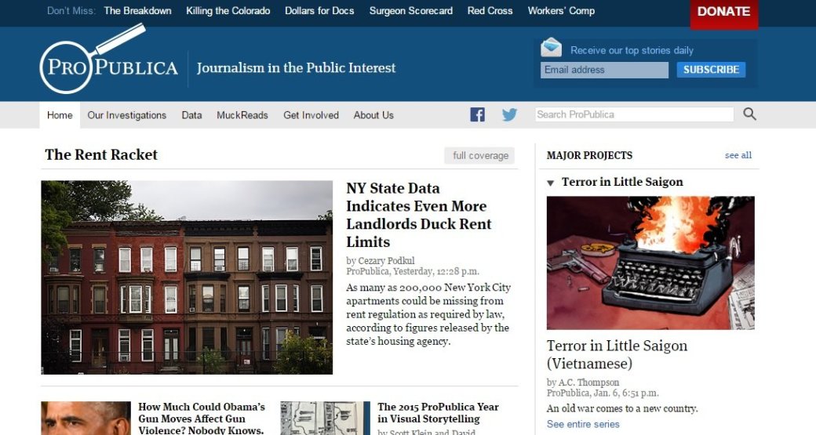Image resolution: width=816 pixels, height=435 pixels.
Task: Open The Rent Racket section heading
Action: 101,154
